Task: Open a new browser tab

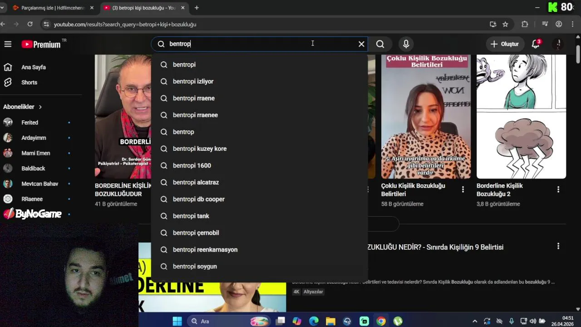Action: point(197,8)
